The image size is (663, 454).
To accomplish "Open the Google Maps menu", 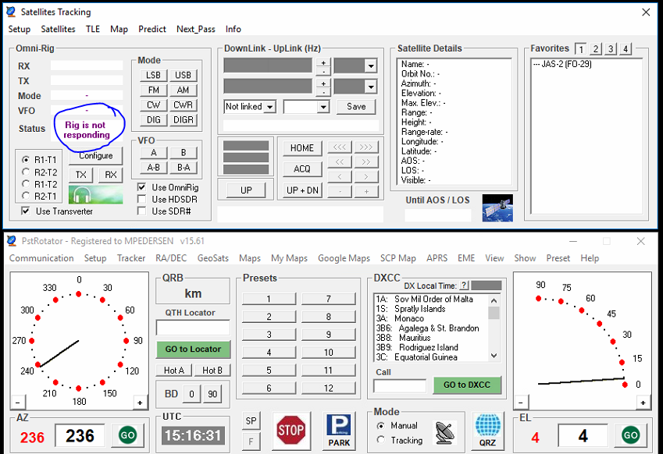I will pyautogui.click(x=344, y=258).
